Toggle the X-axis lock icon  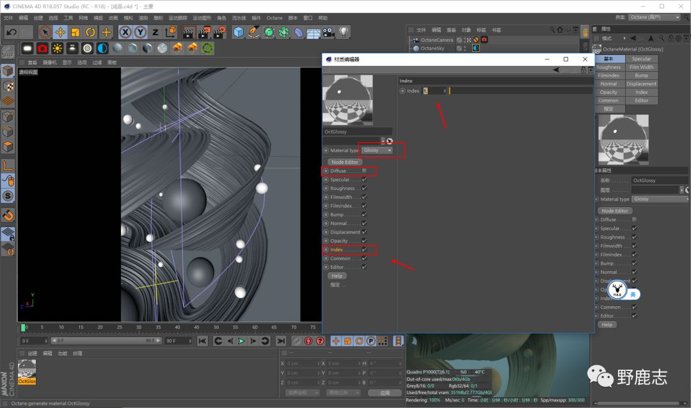click(x=125, y=32)
